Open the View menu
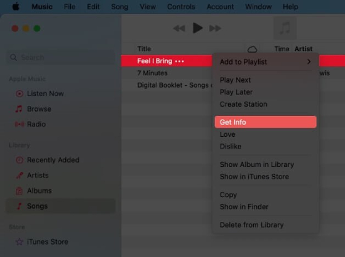Screen dimensions: 345x257 tap(148, 7)
